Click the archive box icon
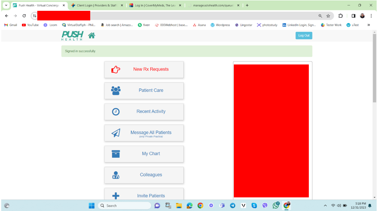 (116, 154)
